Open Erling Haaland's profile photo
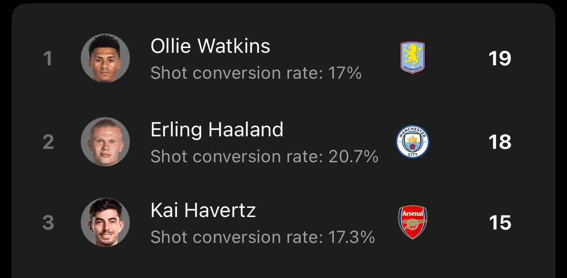This screenshot has height=278, width=567. click(105, 142)
